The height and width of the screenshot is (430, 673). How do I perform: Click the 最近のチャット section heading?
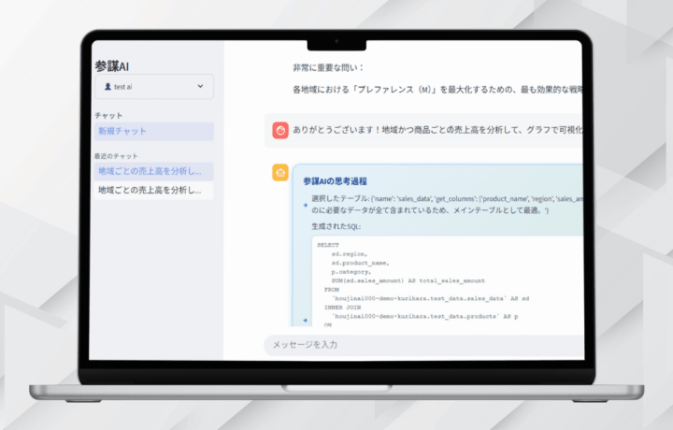pos(116,155)
